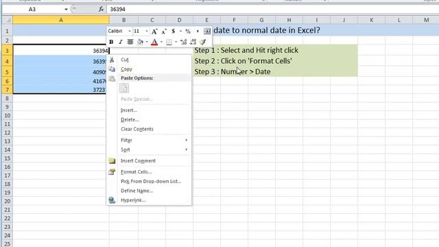The image size is (439, 247).
Task: Click the Name Box field A3
Action: coord(32,9)
